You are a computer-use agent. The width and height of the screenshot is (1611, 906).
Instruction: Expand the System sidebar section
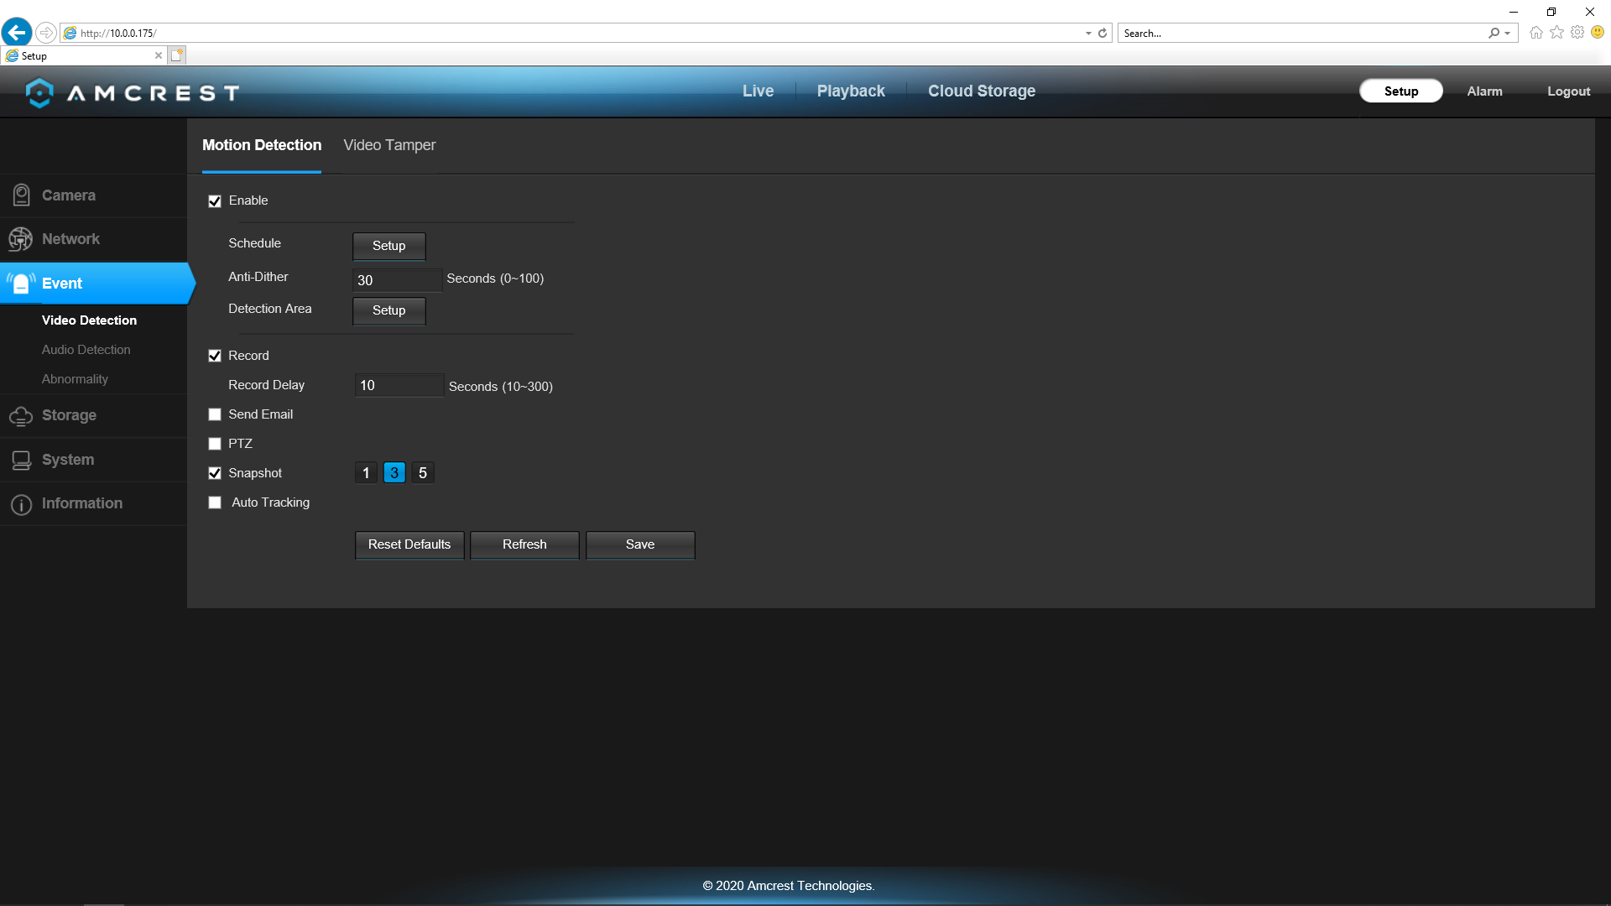point(93,460)
